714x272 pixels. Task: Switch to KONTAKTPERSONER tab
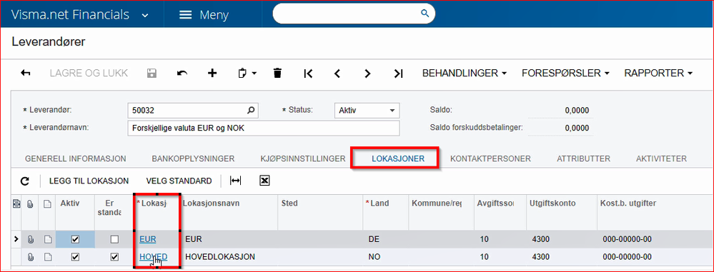point(490,158)
